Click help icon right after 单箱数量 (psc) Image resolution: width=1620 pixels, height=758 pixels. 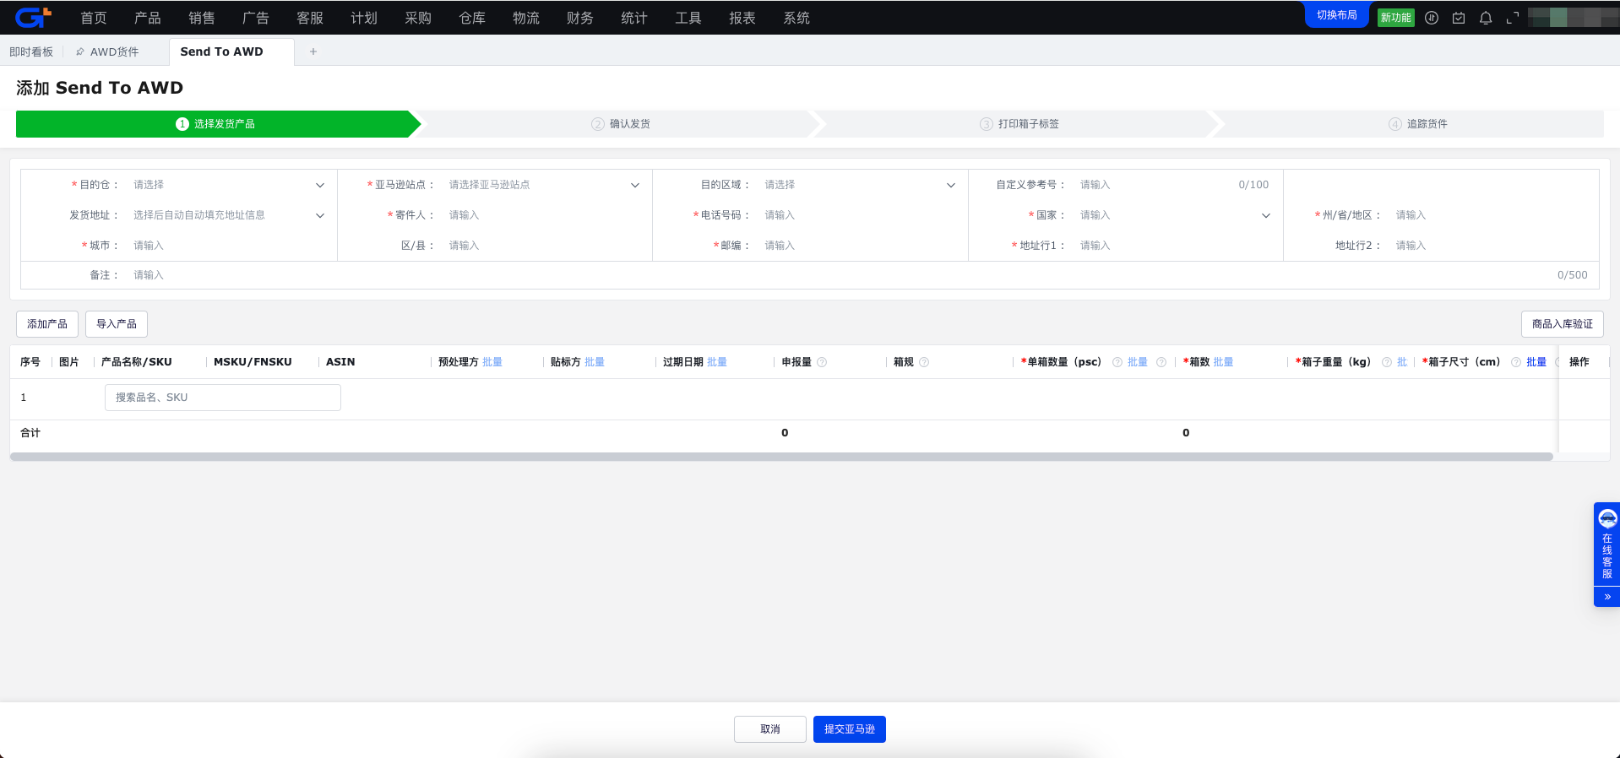tap(1117, 362)
